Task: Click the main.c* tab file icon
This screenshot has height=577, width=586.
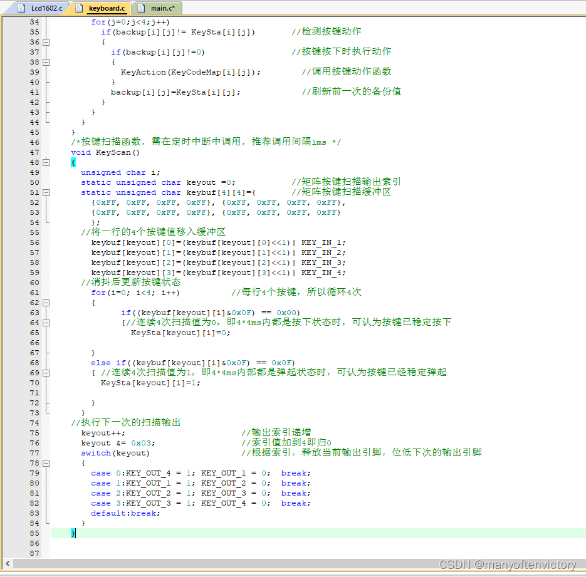Action: [141, 8]
